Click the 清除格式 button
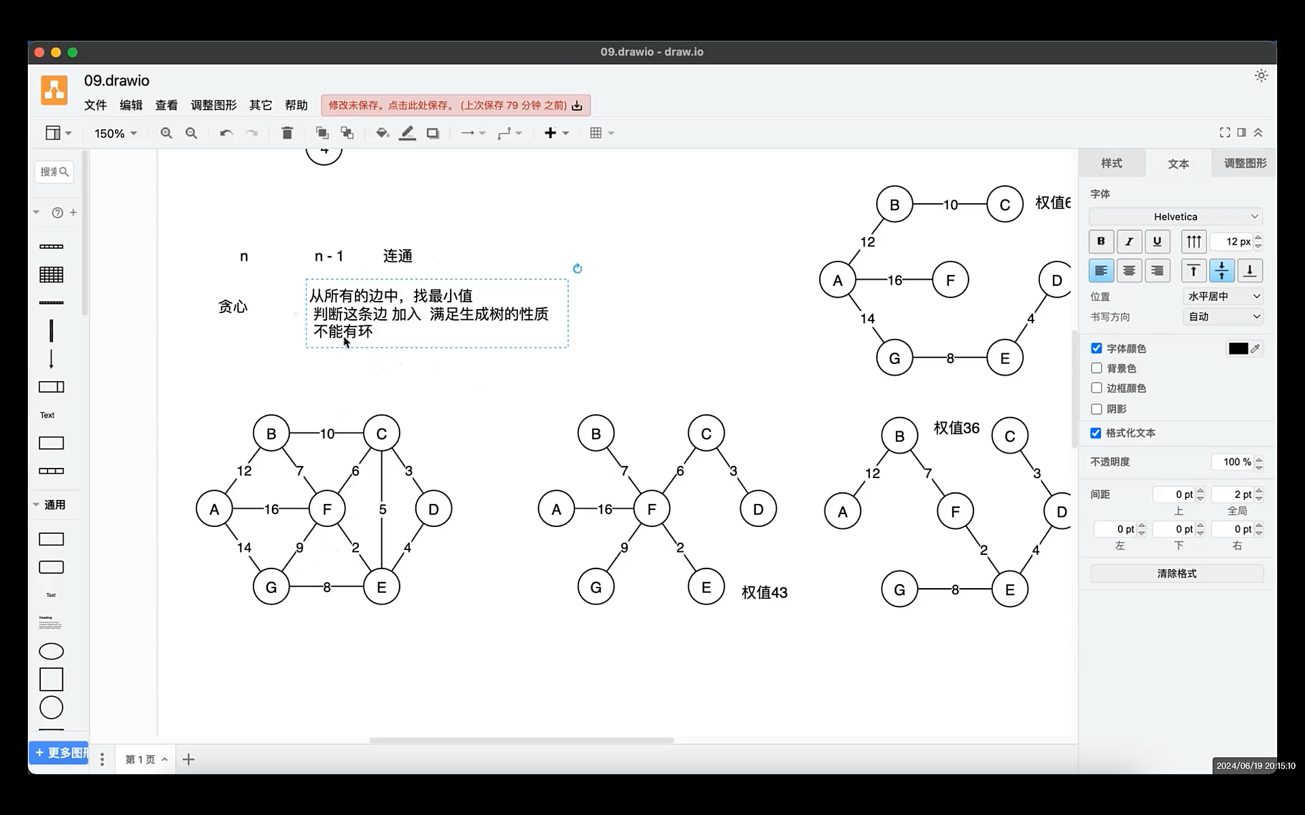Screen dimensions: 1305x815 click(1177, 573)
